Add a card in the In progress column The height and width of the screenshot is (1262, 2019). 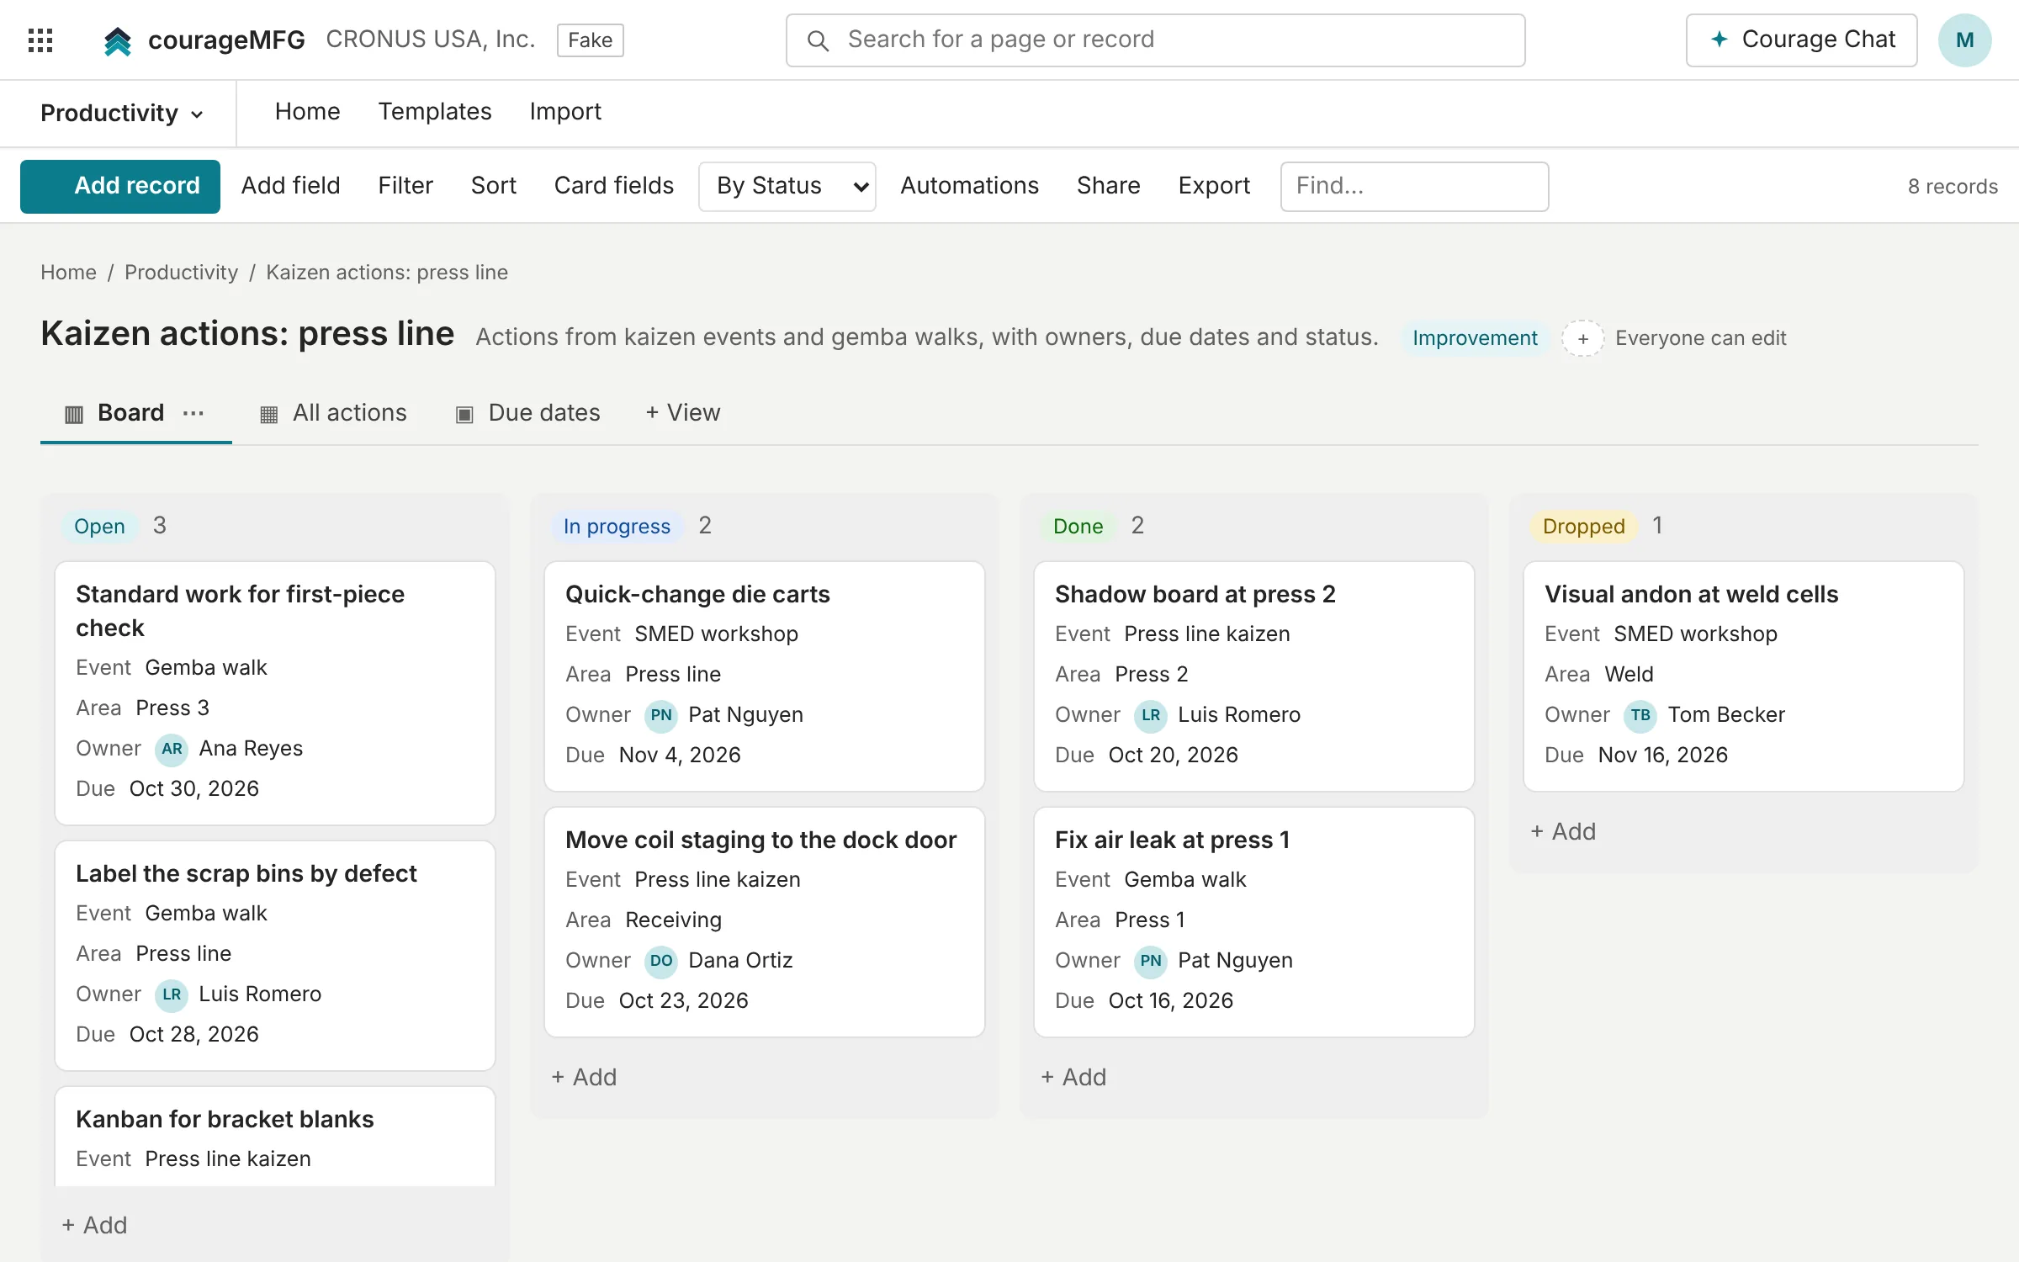(x=584, y=1078)
